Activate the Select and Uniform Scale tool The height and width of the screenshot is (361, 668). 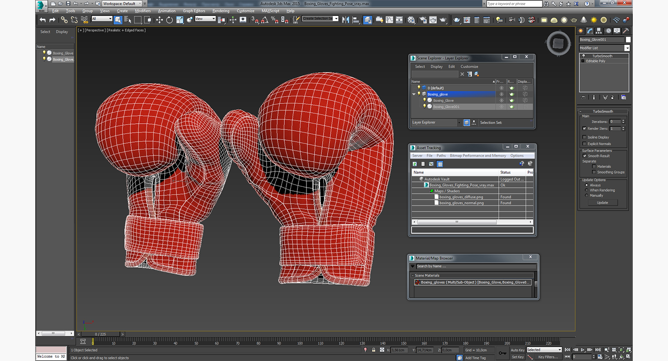coord(180,20)
